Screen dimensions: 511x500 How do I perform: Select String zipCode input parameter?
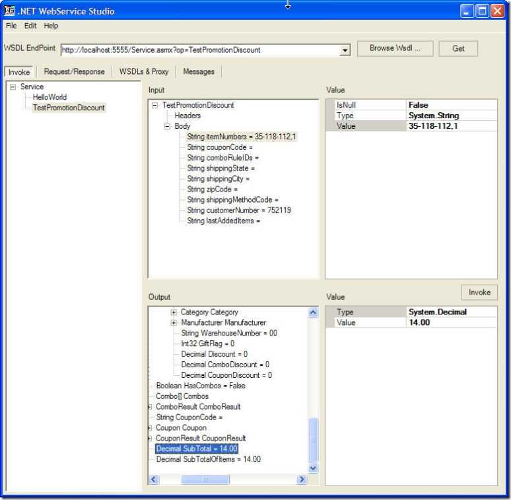(x=212, y=189)
